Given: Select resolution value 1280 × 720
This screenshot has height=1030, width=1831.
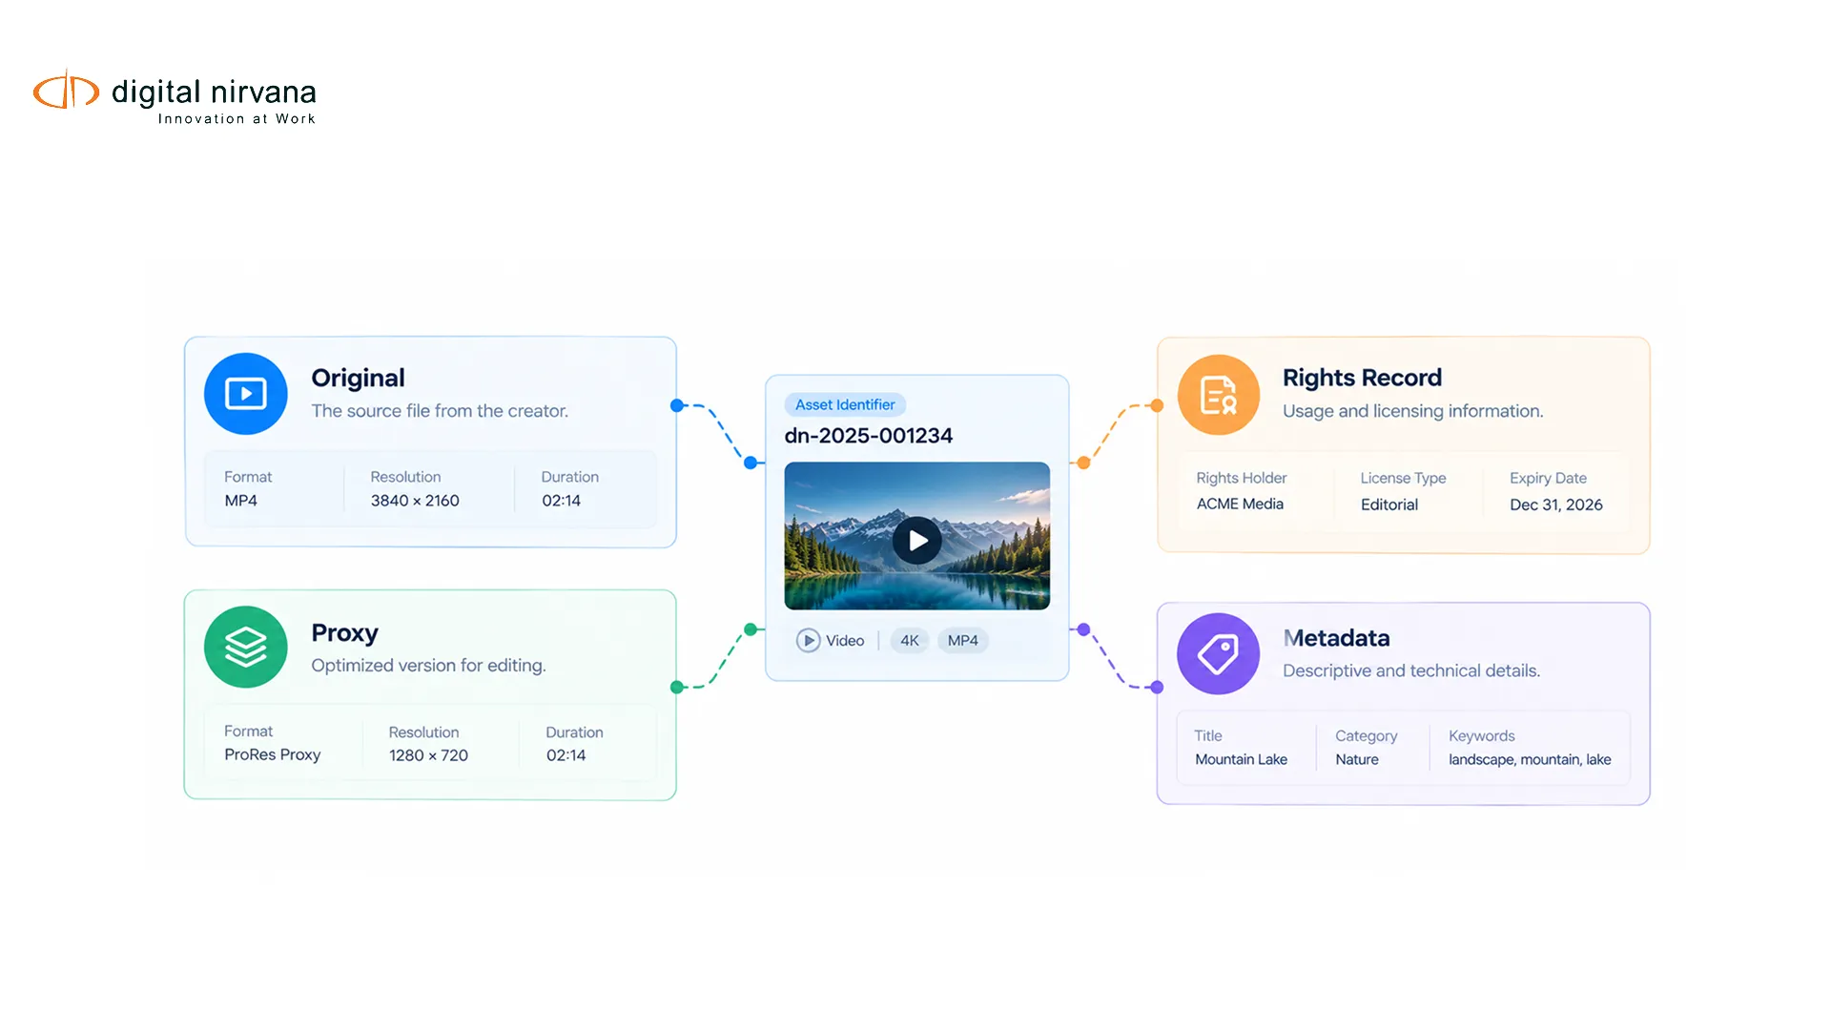Looking at the screenshot, I should click(428, 755).
